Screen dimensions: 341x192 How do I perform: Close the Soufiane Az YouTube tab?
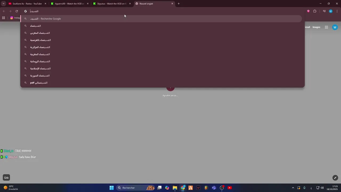coord(45,4)
